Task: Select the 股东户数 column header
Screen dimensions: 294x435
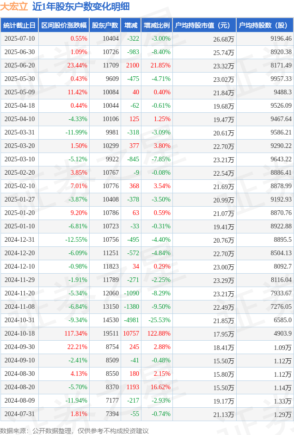Action: coord(105,25)
